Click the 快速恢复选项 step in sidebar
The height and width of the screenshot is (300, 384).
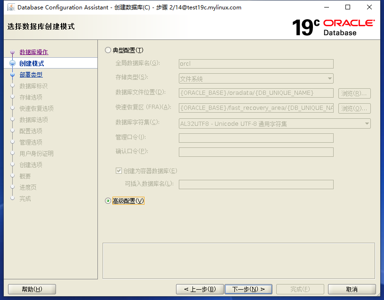[x=37, y=108]
